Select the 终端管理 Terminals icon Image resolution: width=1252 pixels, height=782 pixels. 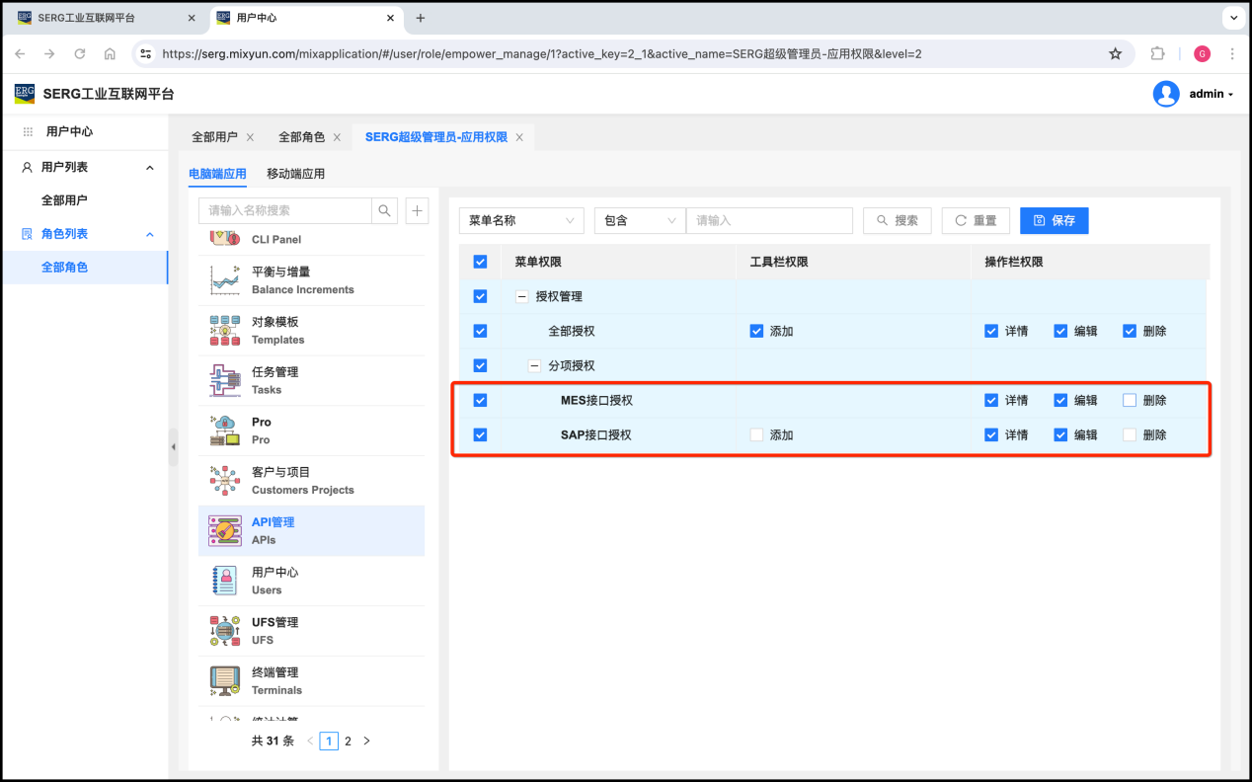[x=225, y=680]
